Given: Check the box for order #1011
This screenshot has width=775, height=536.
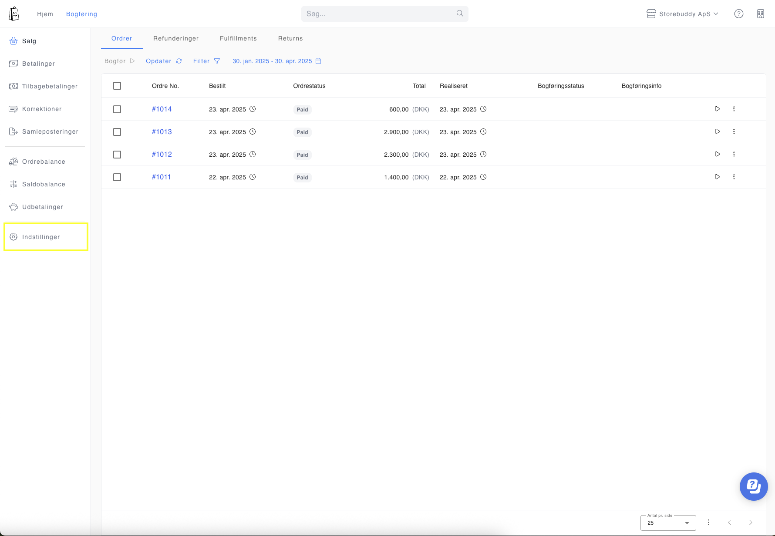Looking at the screenshot, I should click(x=117, y=177).
